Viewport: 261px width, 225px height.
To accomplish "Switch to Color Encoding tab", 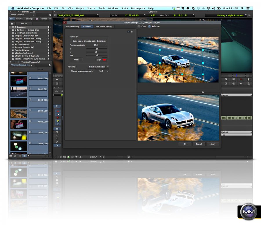I will [72, 27].
